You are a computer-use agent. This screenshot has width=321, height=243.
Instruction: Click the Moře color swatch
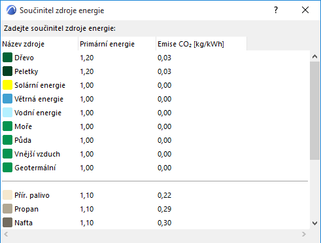click(x=7, y=126)
